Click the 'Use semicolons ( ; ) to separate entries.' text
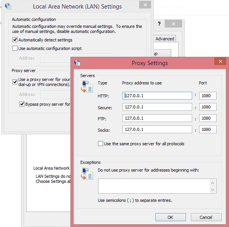The width and height of the screenshot is (229, 227). (135, 200)
